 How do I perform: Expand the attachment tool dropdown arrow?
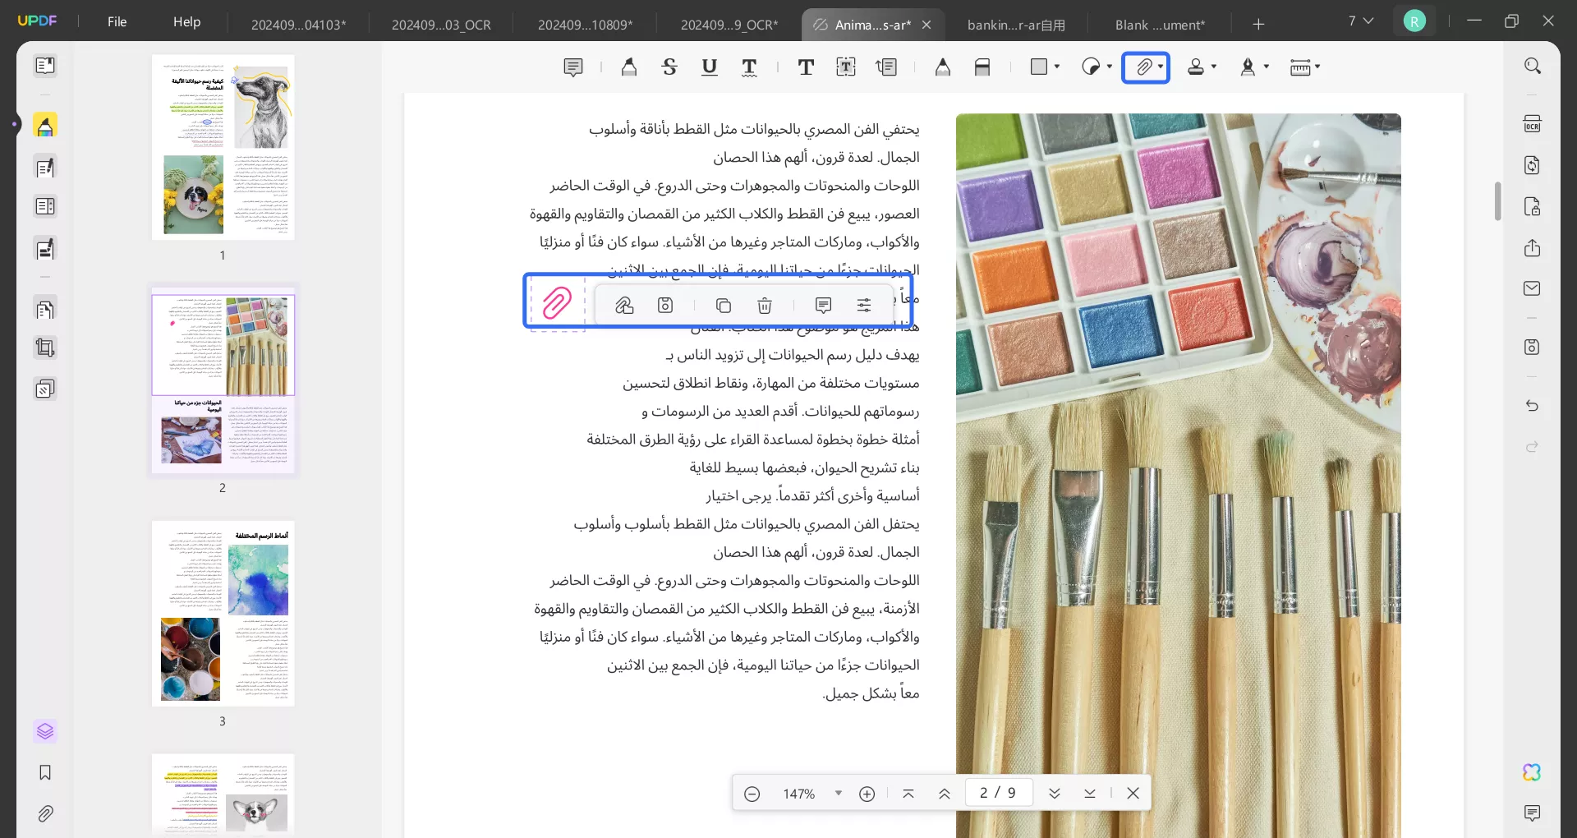[1161, 67]
